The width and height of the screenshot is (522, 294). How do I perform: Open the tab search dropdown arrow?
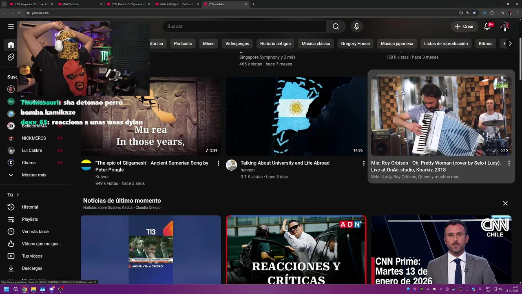4,4
